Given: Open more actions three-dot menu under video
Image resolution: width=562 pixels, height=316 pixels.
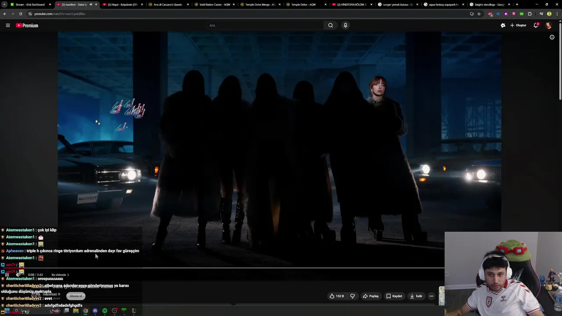Looking at the screenshot, I should pyautogui.click(x=431, y=296).
